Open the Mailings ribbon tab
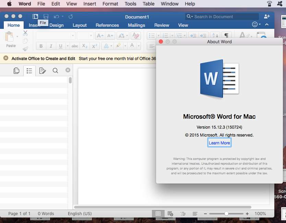Image resolution: width=286 pixels, height=223 pixels. pyautogui.click(x=136, y=25)
